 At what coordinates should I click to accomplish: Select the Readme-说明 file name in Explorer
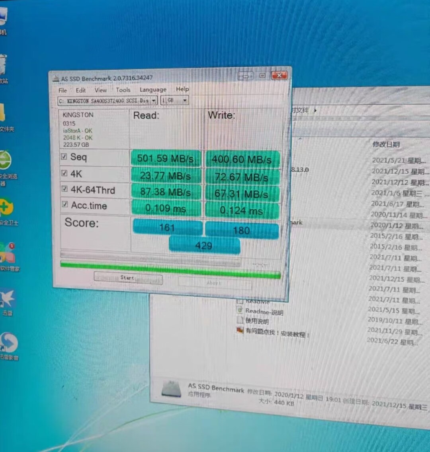coord(264,312)
